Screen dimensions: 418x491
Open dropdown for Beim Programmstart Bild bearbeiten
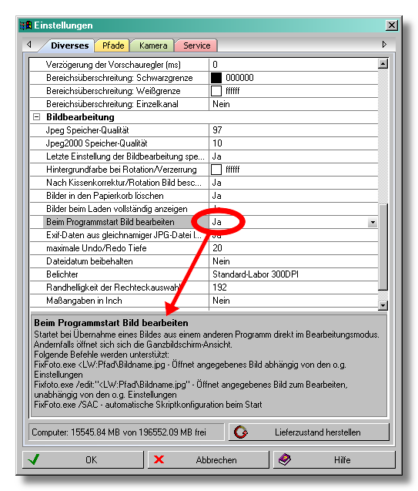click(373, 222)
